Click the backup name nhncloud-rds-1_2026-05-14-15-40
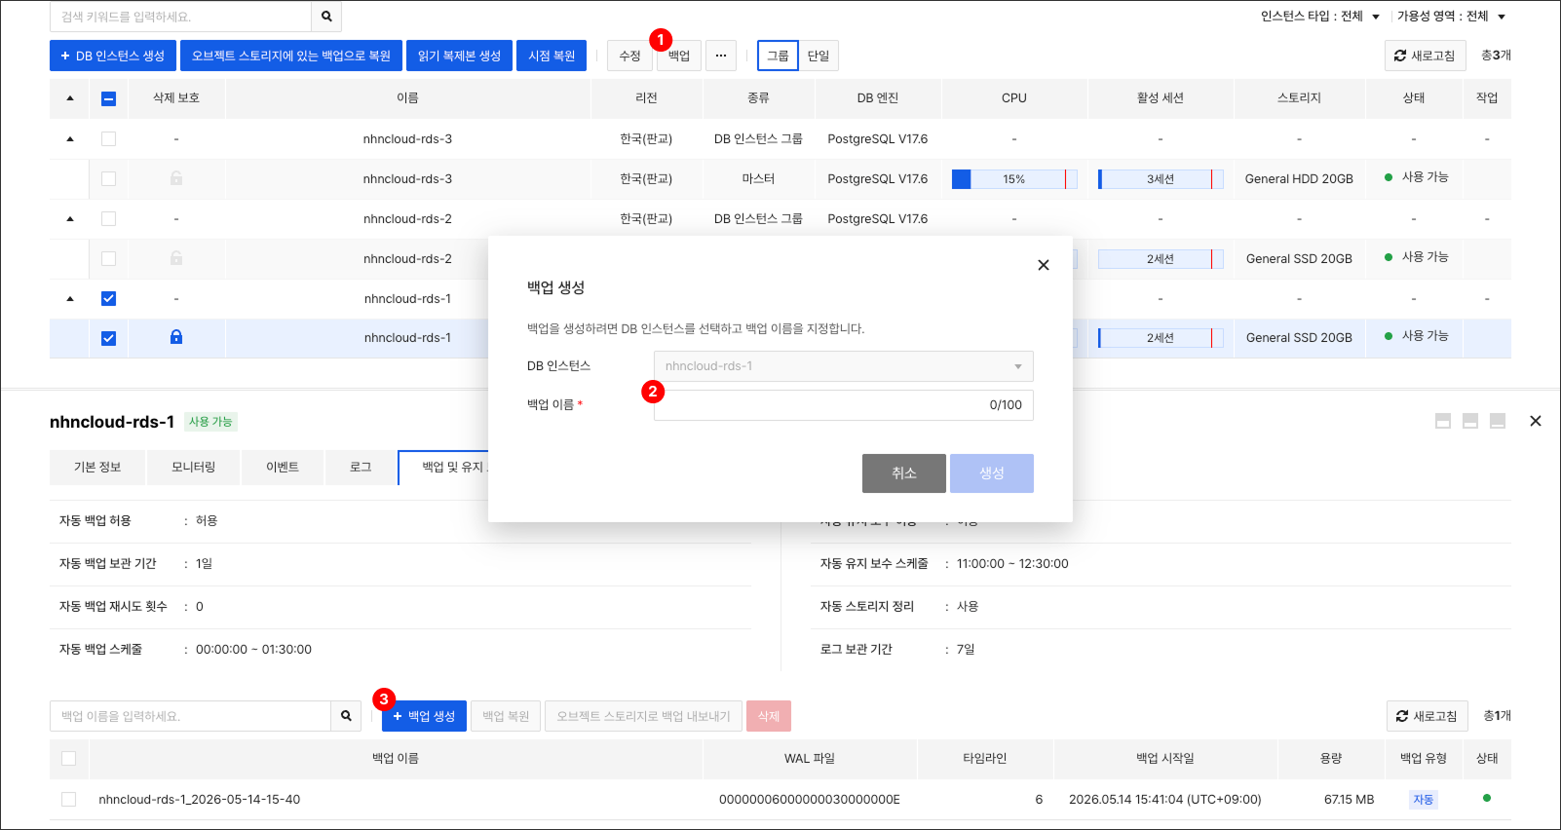Screen dimensions: 1561x830 click(200, 800)
